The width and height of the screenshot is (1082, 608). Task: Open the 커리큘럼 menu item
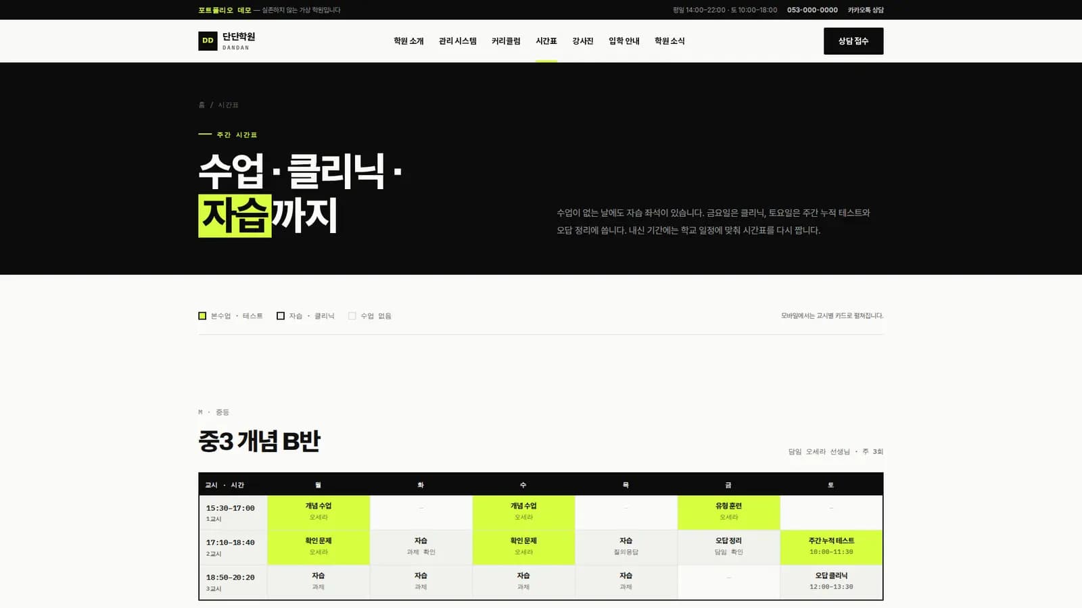[506, 41]
